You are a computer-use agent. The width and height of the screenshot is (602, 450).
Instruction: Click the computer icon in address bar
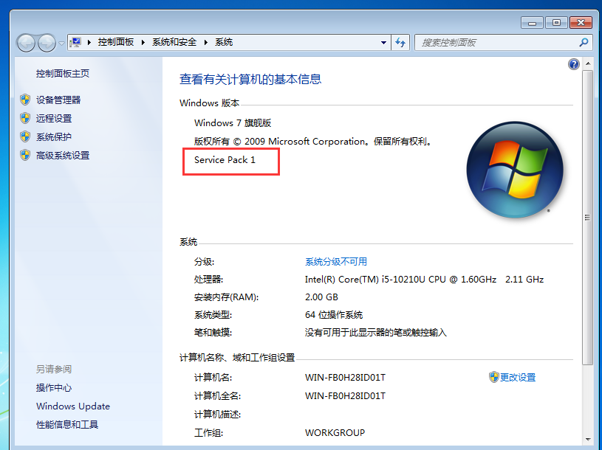tap(75, 42)
